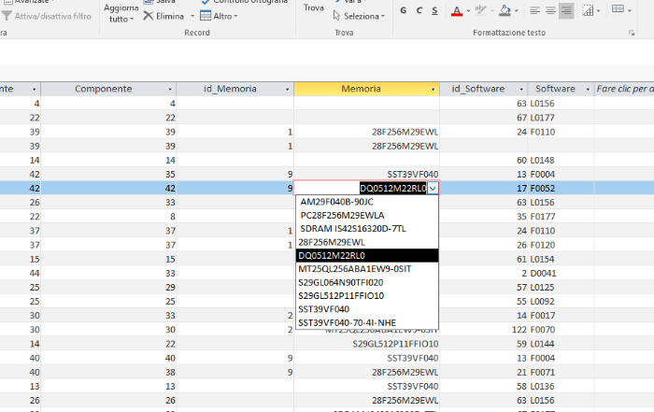
Task: Open the Elimina dropdown arrow
Action: point(192,16)
